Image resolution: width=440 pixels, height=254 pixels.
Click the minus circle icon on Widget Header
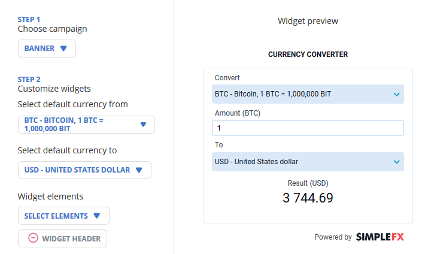point(34,238)
